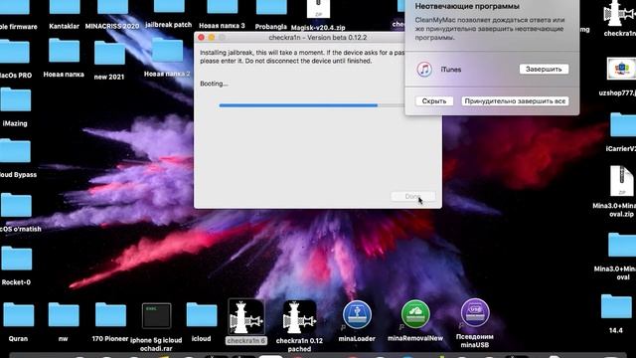Viewport: 636px width, 358px height.
Task: Click the Booting... status text
Action: pyautogui.click(x=214, y=84)
